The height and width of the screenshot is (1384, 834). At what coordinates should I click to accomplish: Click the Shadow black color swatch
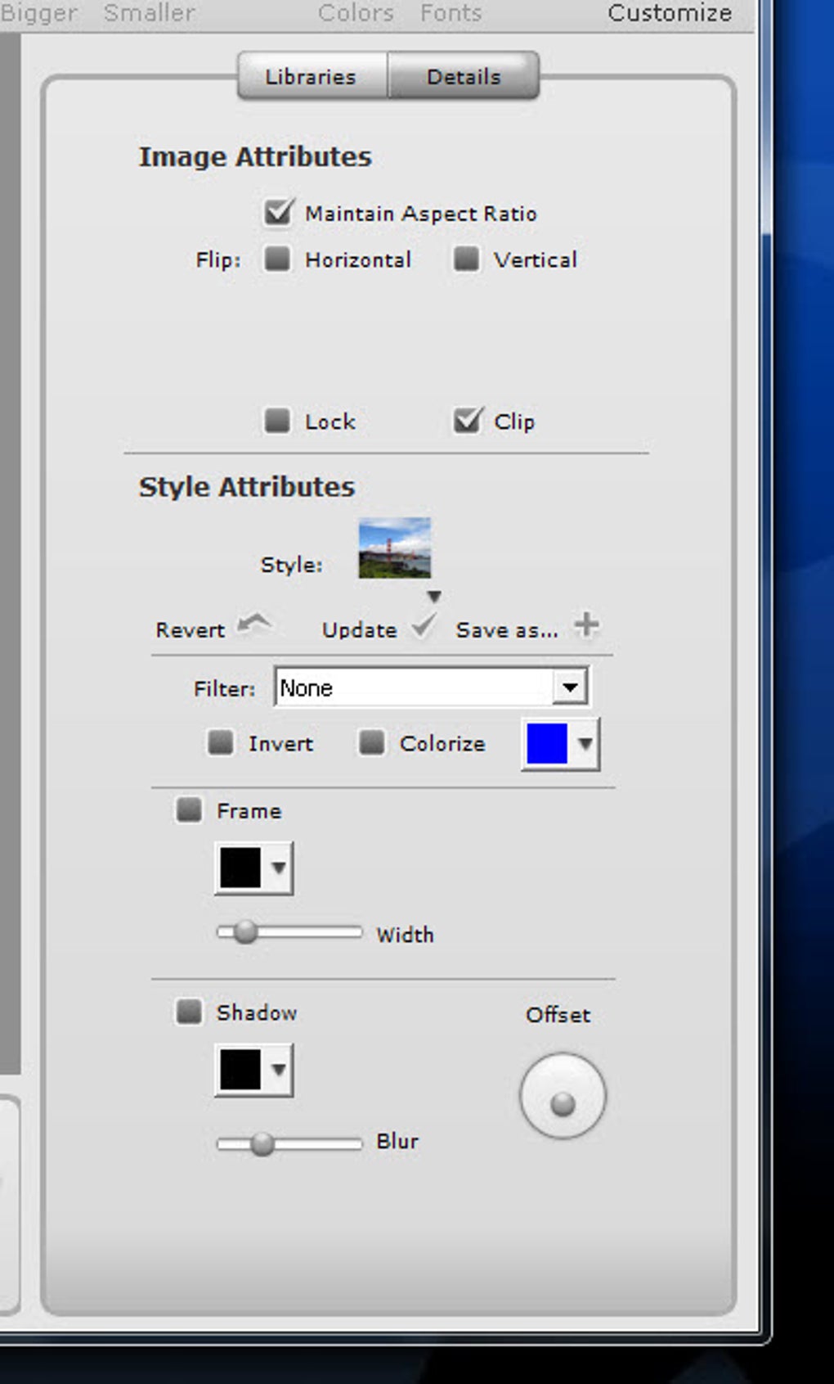click(240, 1069)
